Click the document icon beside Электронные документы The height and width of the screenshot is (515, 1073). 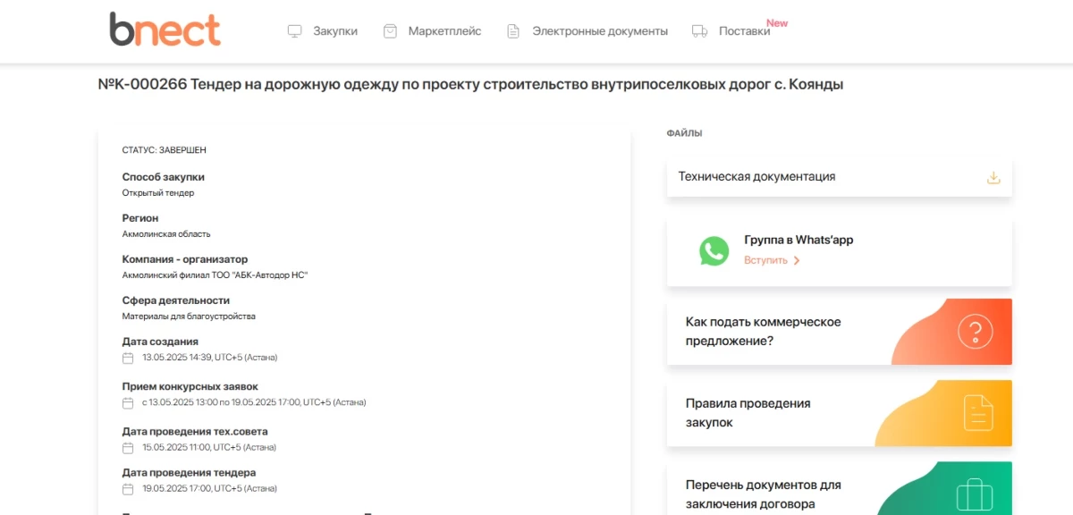click(513, 31)
